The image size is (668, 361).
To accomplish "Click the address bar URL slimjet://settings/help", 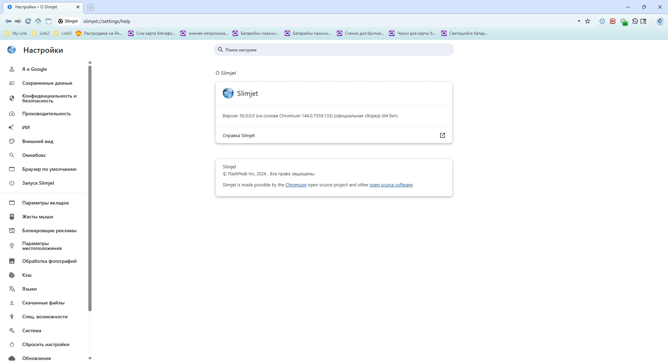I will [107, 21].
